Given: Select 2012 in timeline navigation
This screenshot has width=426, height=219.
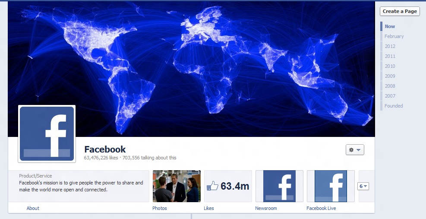Looking at the screenshot, I should click(390, 46).
